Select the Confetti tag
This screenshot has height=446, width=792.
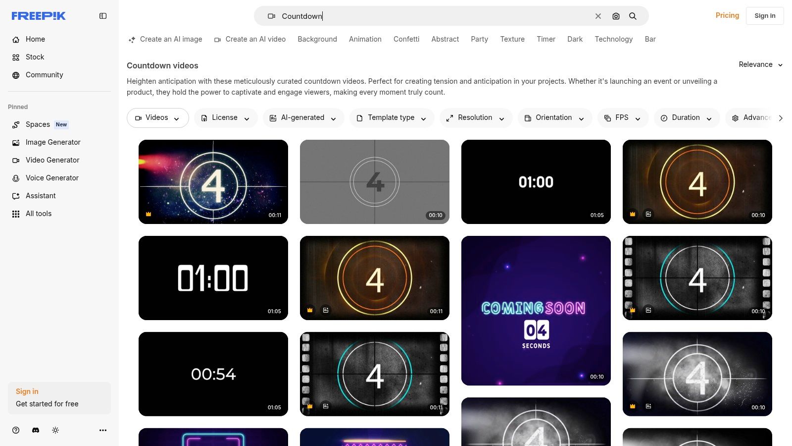point(406,39)
